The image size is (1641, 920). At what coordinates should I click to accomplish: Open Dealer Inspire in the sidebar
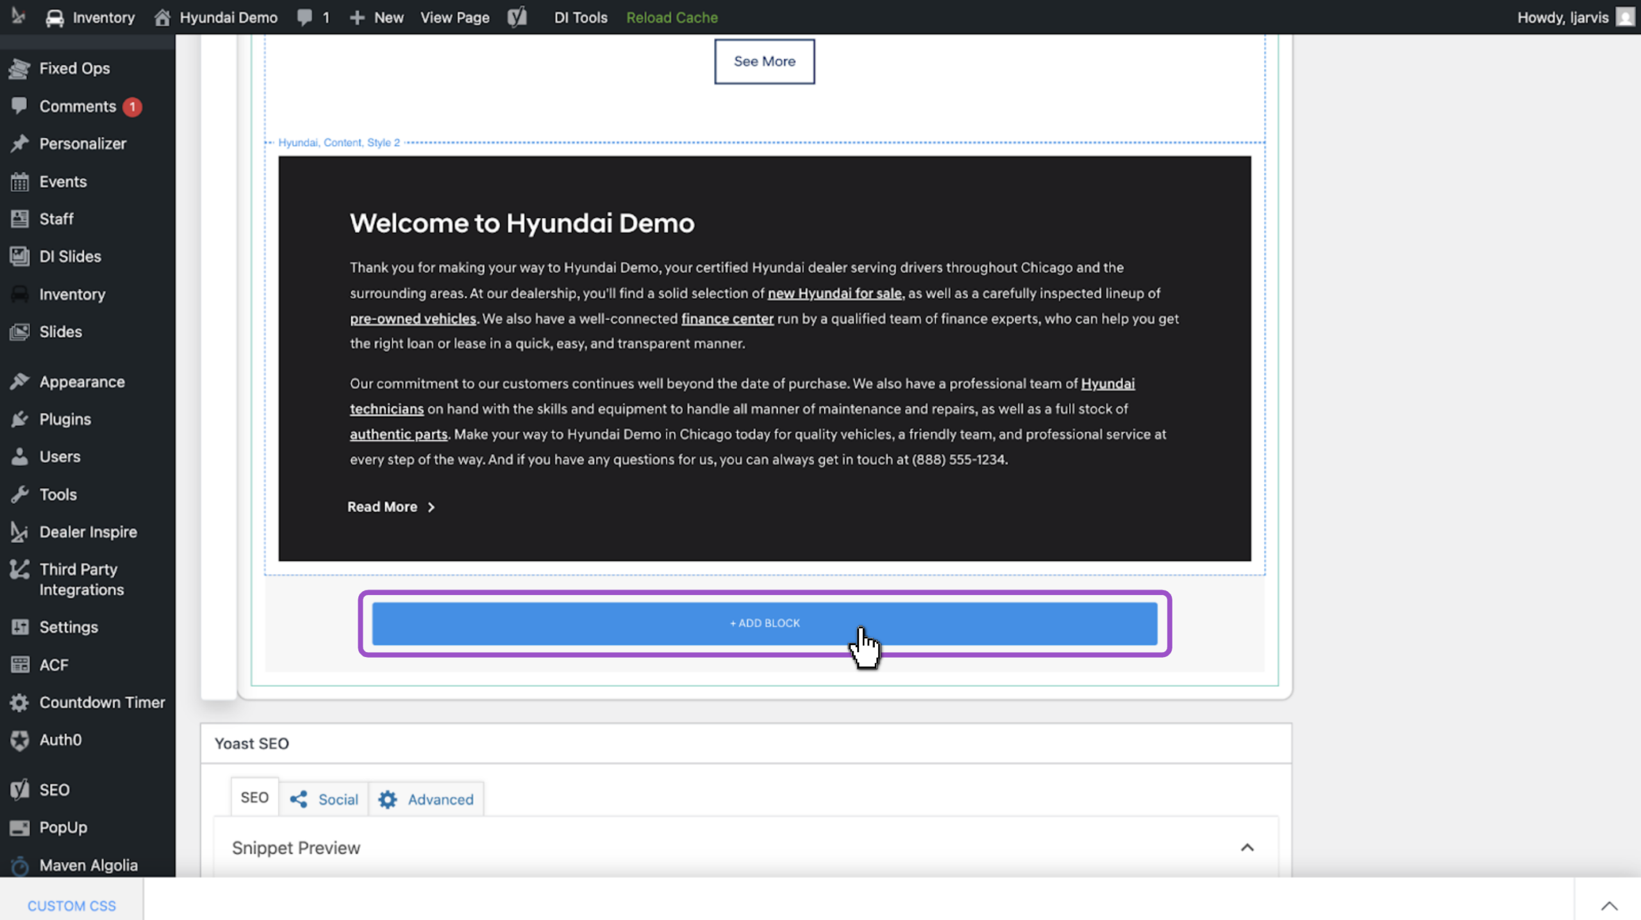(88, 532)
